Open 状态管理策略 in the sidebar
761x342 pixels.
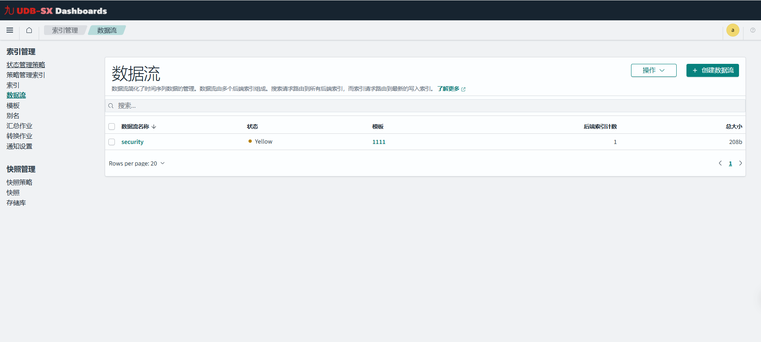(26, 65)
